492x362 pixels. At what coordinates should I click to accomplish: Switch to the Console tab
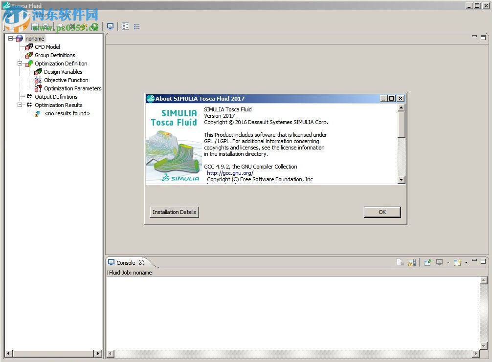click(x=126, y=263)
